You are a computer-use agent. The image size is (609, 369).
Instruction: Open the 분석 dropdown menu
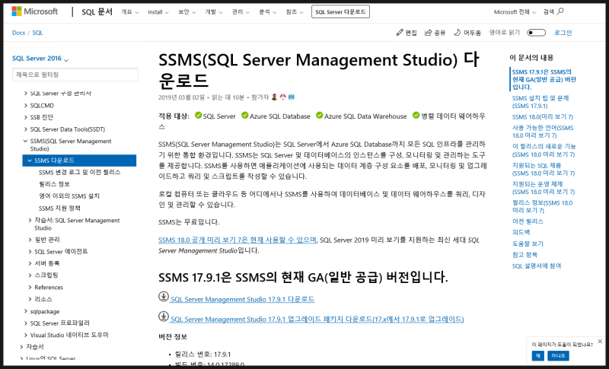[268, 12]
